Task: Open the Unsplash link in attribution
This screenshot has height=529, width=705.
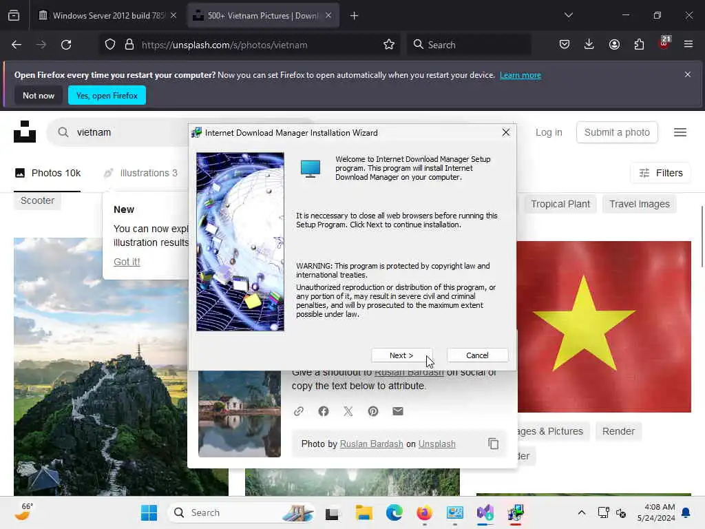Action: tap(436, 444)
